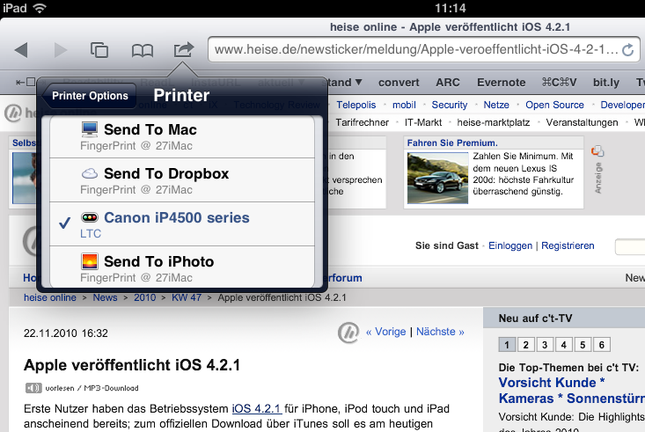Open the IT-Markt link
This screenshot has height=432, width=645.
[x=423, y=122]
